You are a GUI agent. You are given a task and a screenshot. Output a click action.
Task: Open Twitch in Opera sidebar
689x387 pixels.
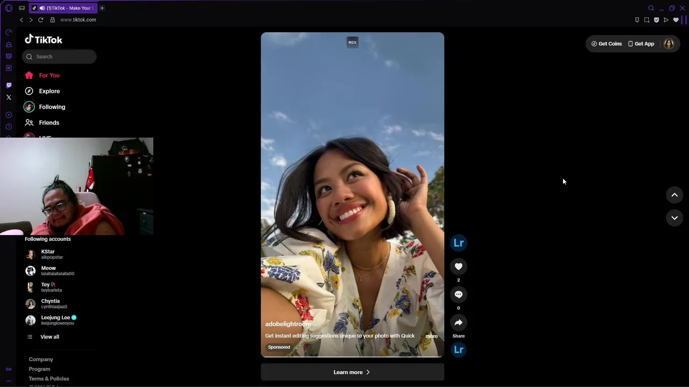tap(9, 85)
